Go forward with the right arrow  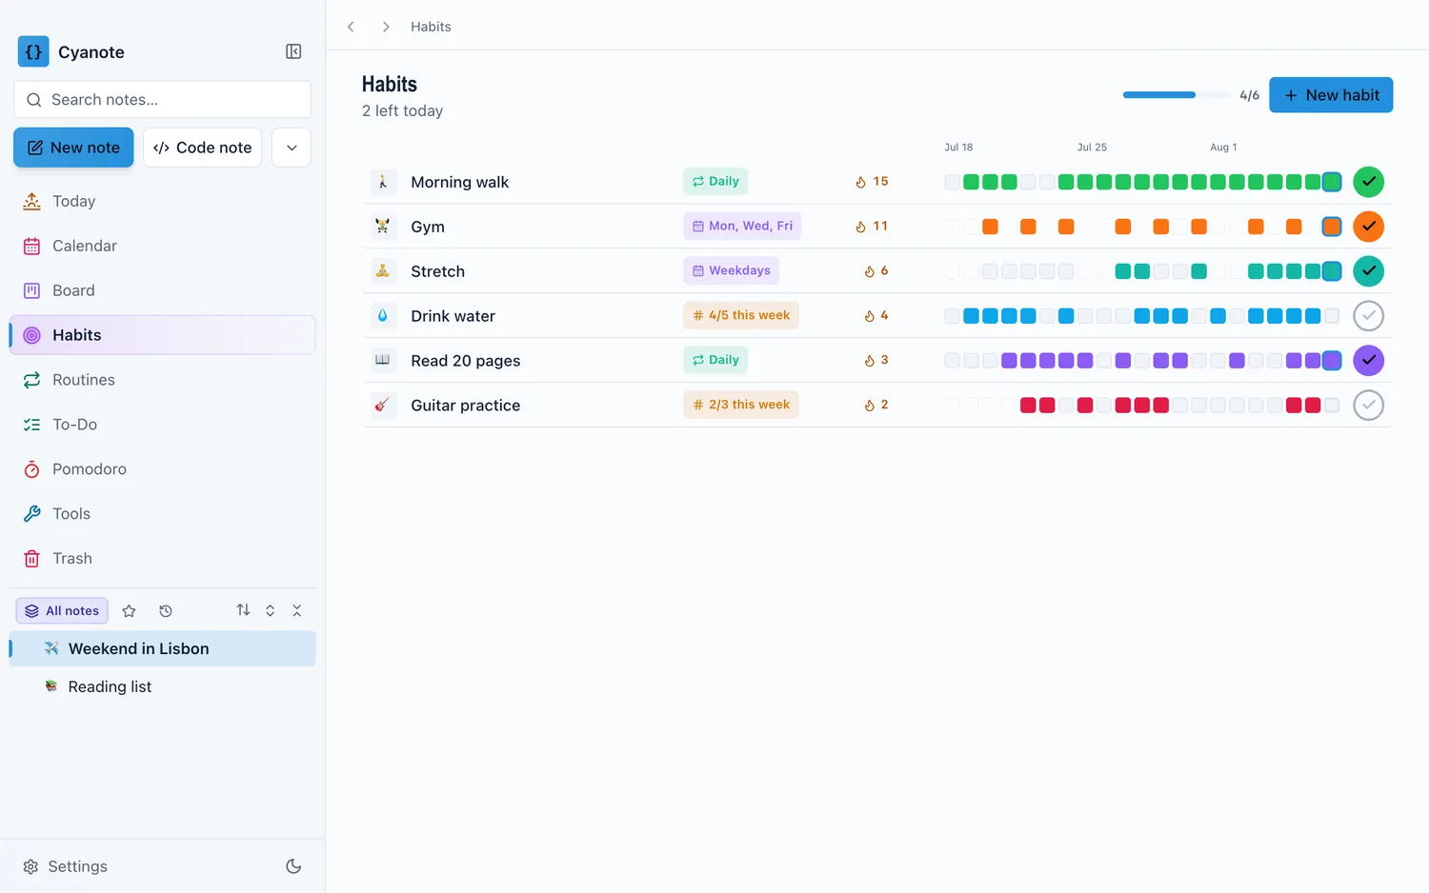click(x=386, y=27)
